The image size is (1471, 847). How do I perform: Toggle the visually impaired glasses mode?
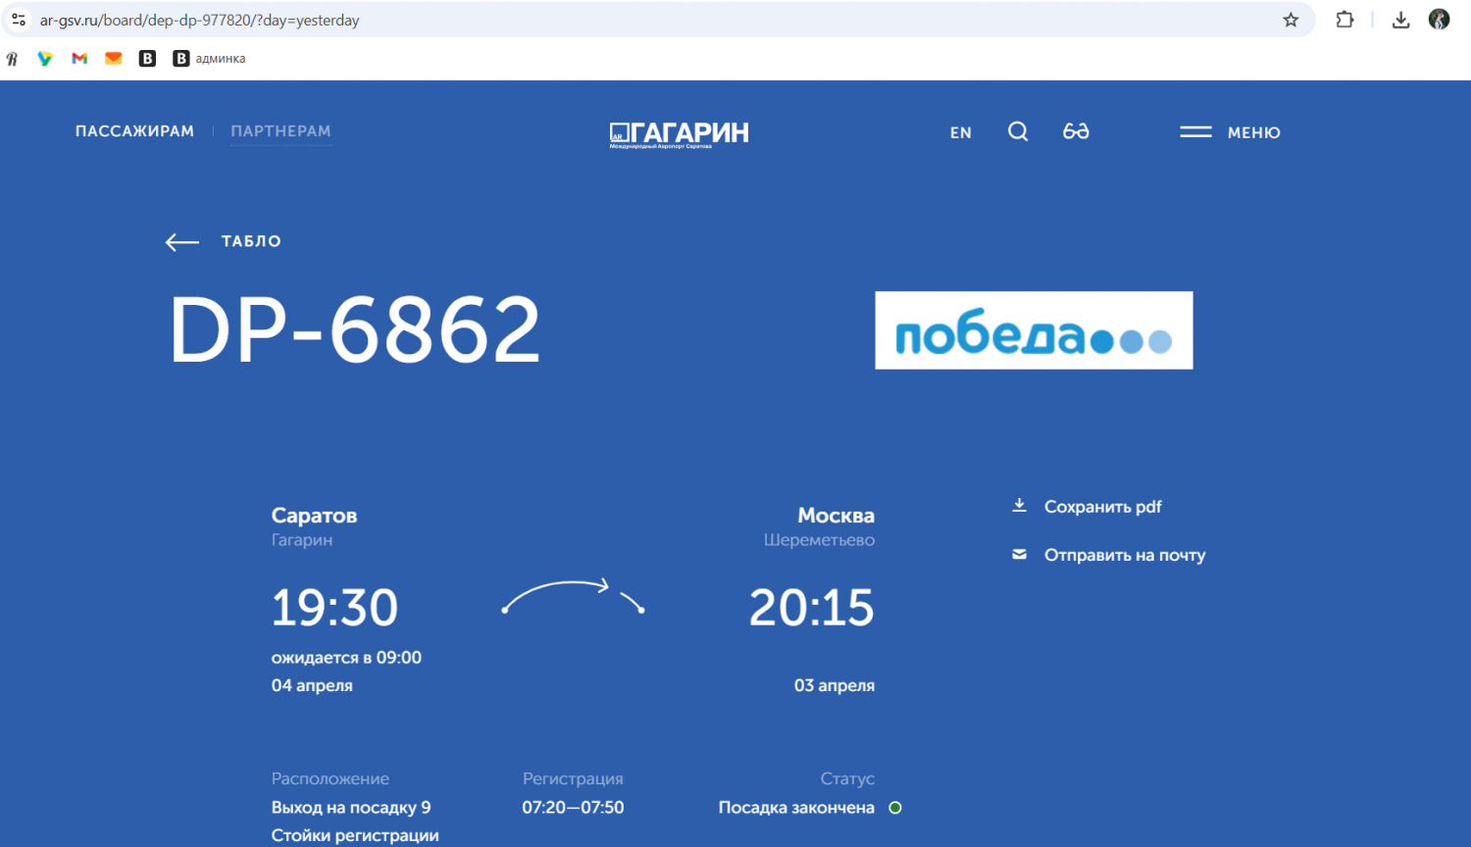pos(1076,131)
